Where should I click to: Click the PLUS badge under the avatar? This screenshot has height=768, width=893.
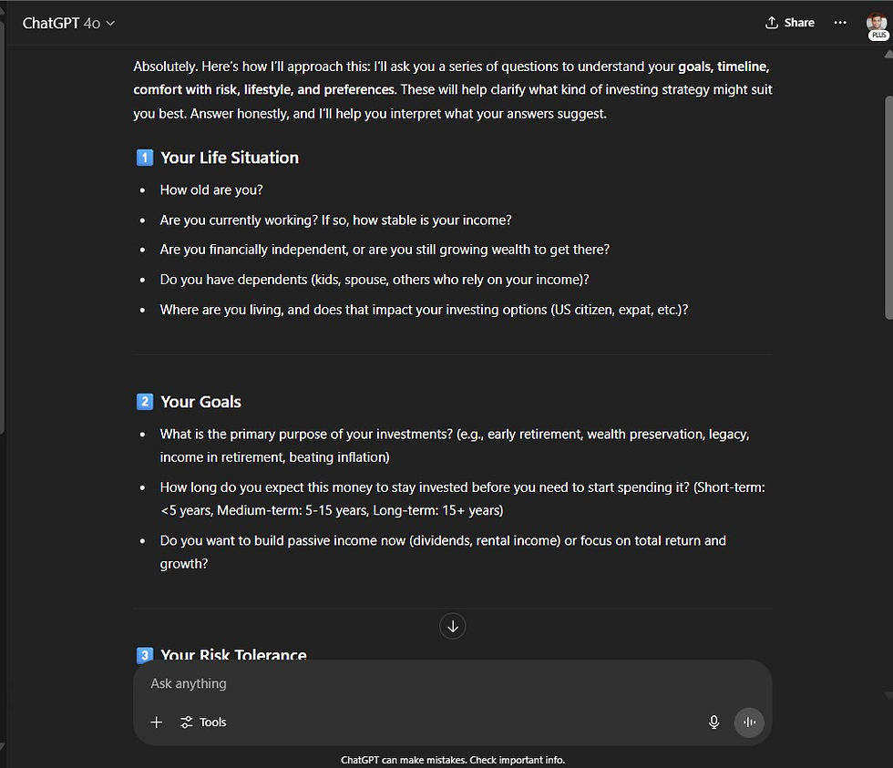point(878,36)
